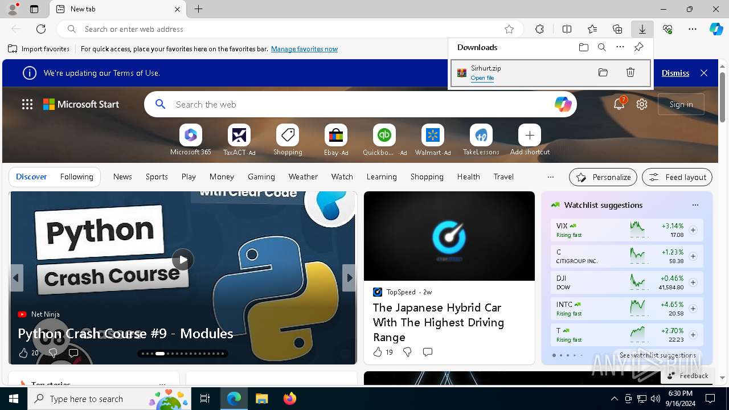This screenshot has height=410, width=729.
Task: Open the Personalize button
Action: [603, 177]
